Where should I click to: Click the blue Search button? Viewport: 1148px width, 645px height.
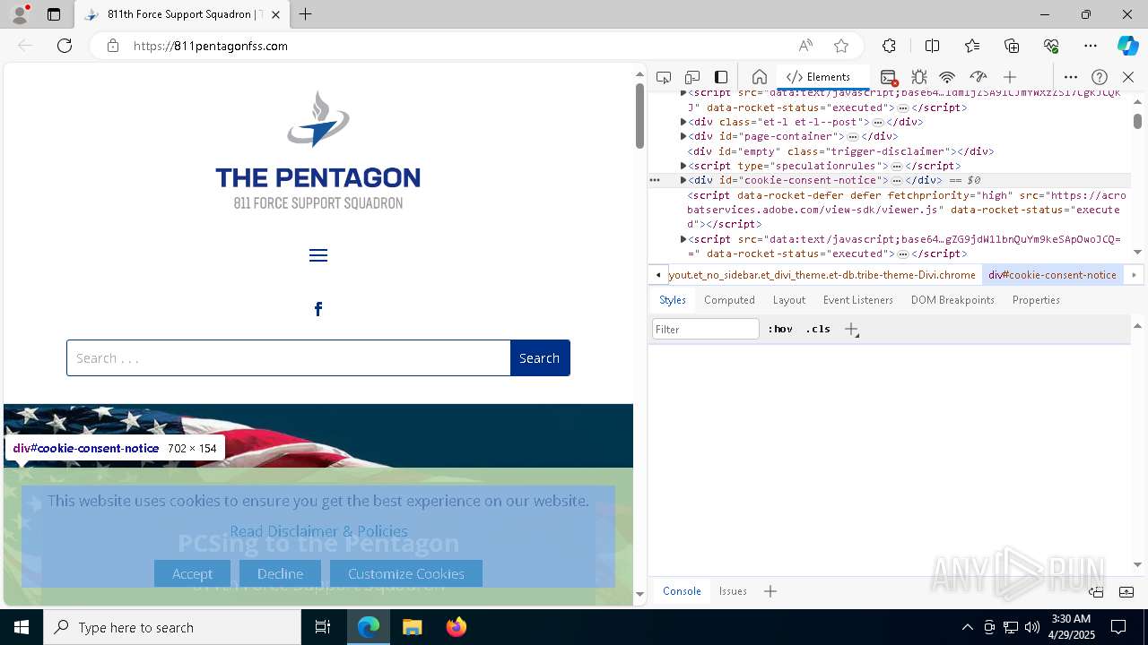tap(540, 357)
